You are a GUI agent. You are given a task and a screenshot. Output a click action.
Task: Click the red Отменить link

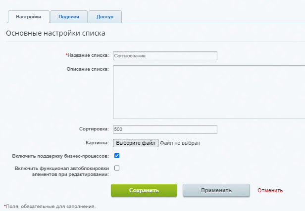pyautogui.click(x=270, y=190)
